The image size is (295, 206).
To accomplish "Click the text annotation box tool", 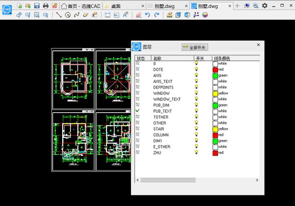I will (x=94, y=15).
